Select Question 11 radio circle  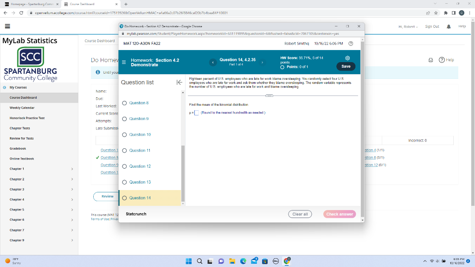124,151
